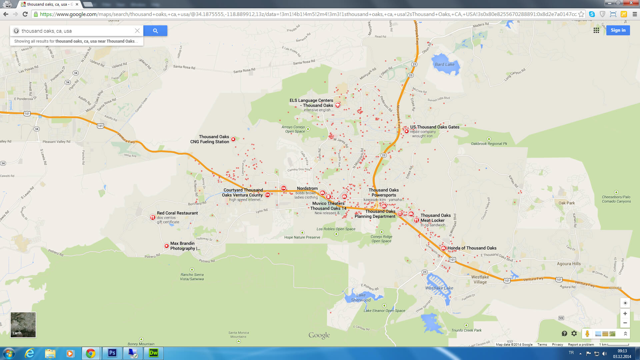The image size is (640, 360).
Task: Open the Google apps grid
Action: [596, 30]
